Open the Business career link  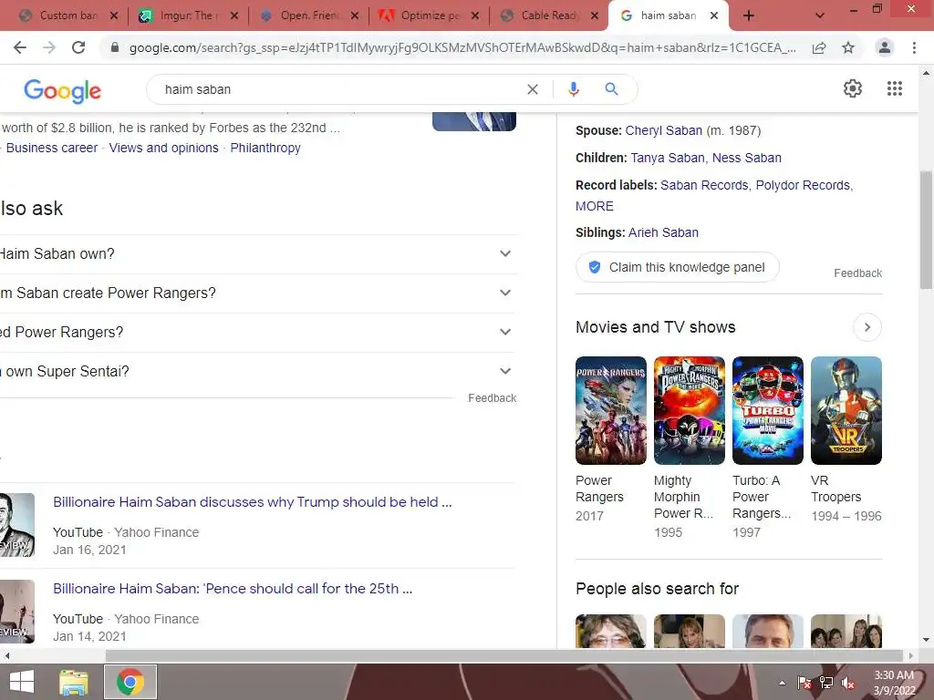(52, 148)
